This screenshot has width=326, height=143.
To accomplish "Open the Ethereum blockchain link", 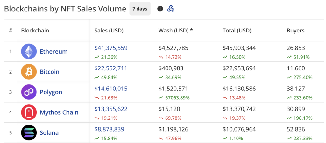I will [53, 51].
